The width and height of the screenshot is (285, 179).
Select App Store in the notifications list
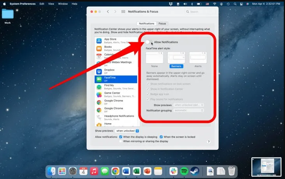pyautogui.click(x=116, y=41)
